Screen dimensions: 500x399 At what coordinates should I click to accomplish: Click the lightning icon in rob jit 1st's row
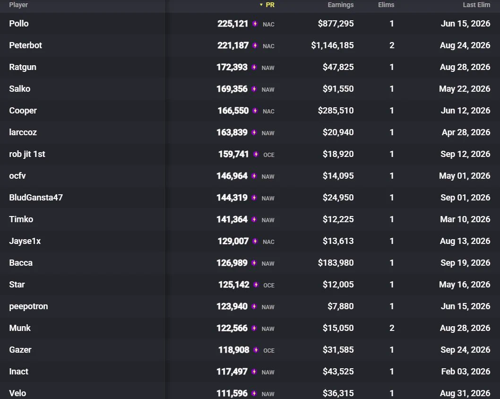[x=256, y=154]
